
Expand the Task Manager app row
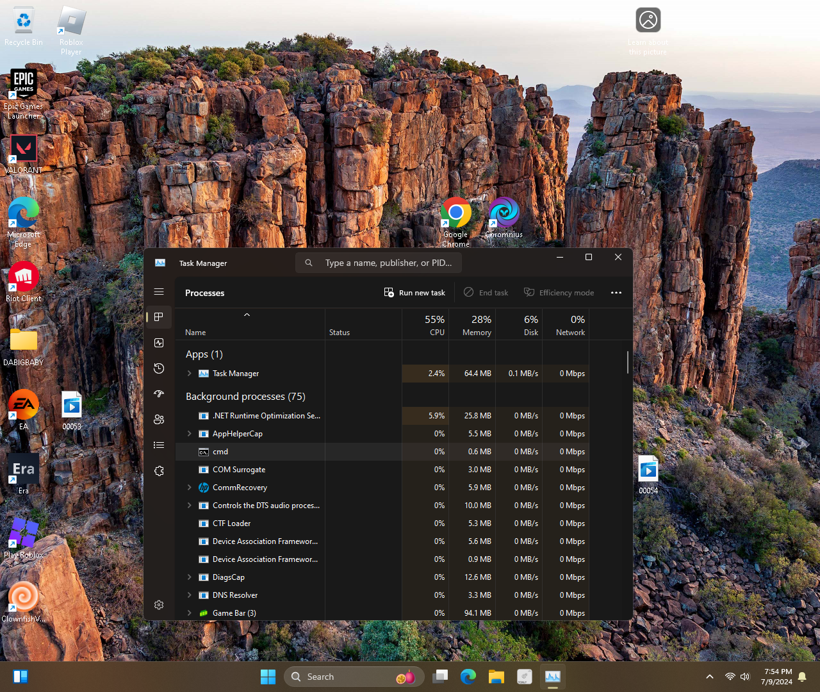[x=189, y=374]
